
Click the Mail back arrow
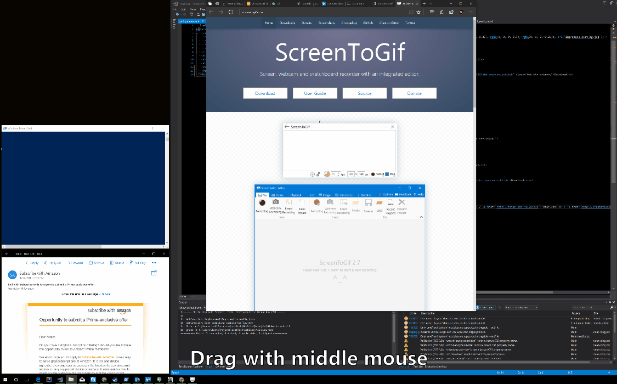pos(7,254)
